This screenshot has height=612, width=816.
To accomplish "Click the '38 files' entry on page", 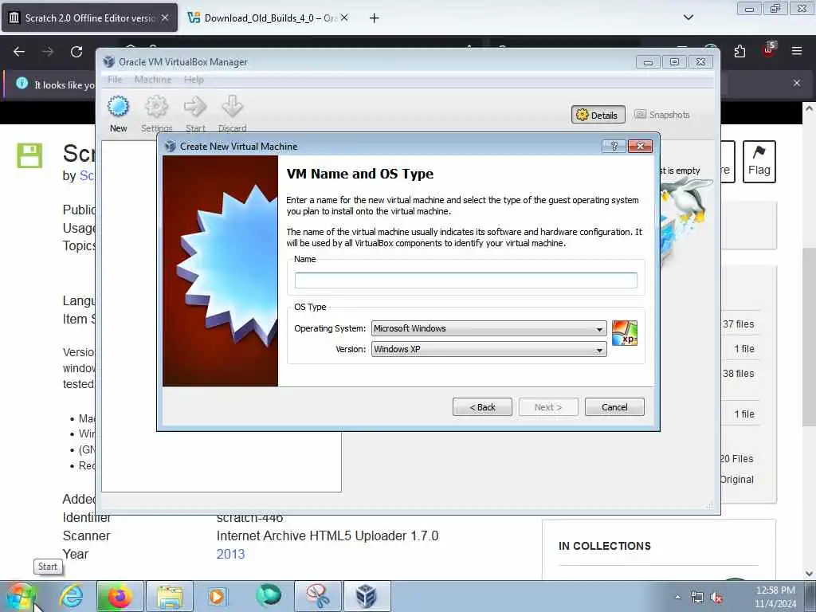I will pos(738,374).
